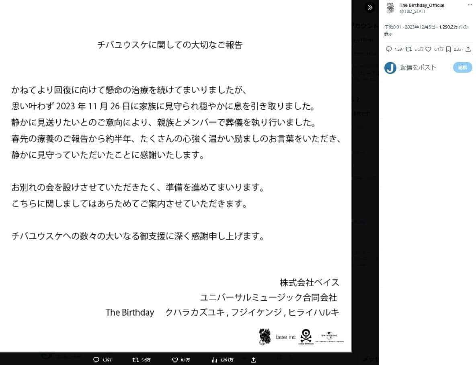Viewport: 476px width, 365px height.
Task: Open the three-dot more options menu
Action: 470,5
